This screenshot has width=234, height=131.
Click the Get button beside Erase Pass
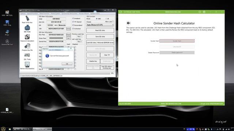pos(68,38)
